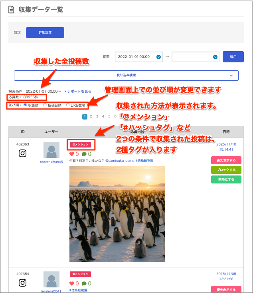
Task: Go to page 2 in pagination
Action: point(91,116)
